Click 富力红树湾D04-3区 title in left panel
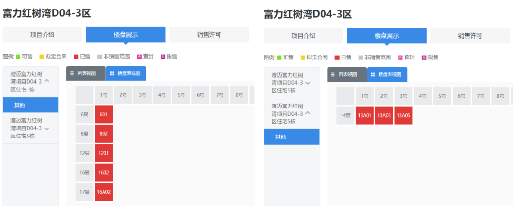Screen dimensions: 513x206 click(x=47, y=13)
